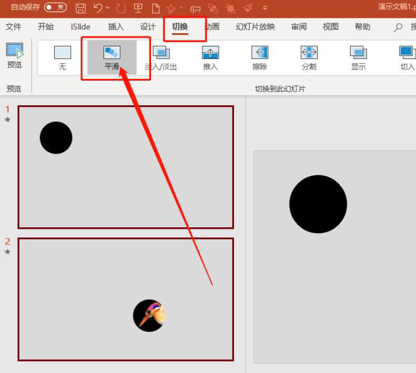Select the 切入 (Cut) transition

coord(407,58)
